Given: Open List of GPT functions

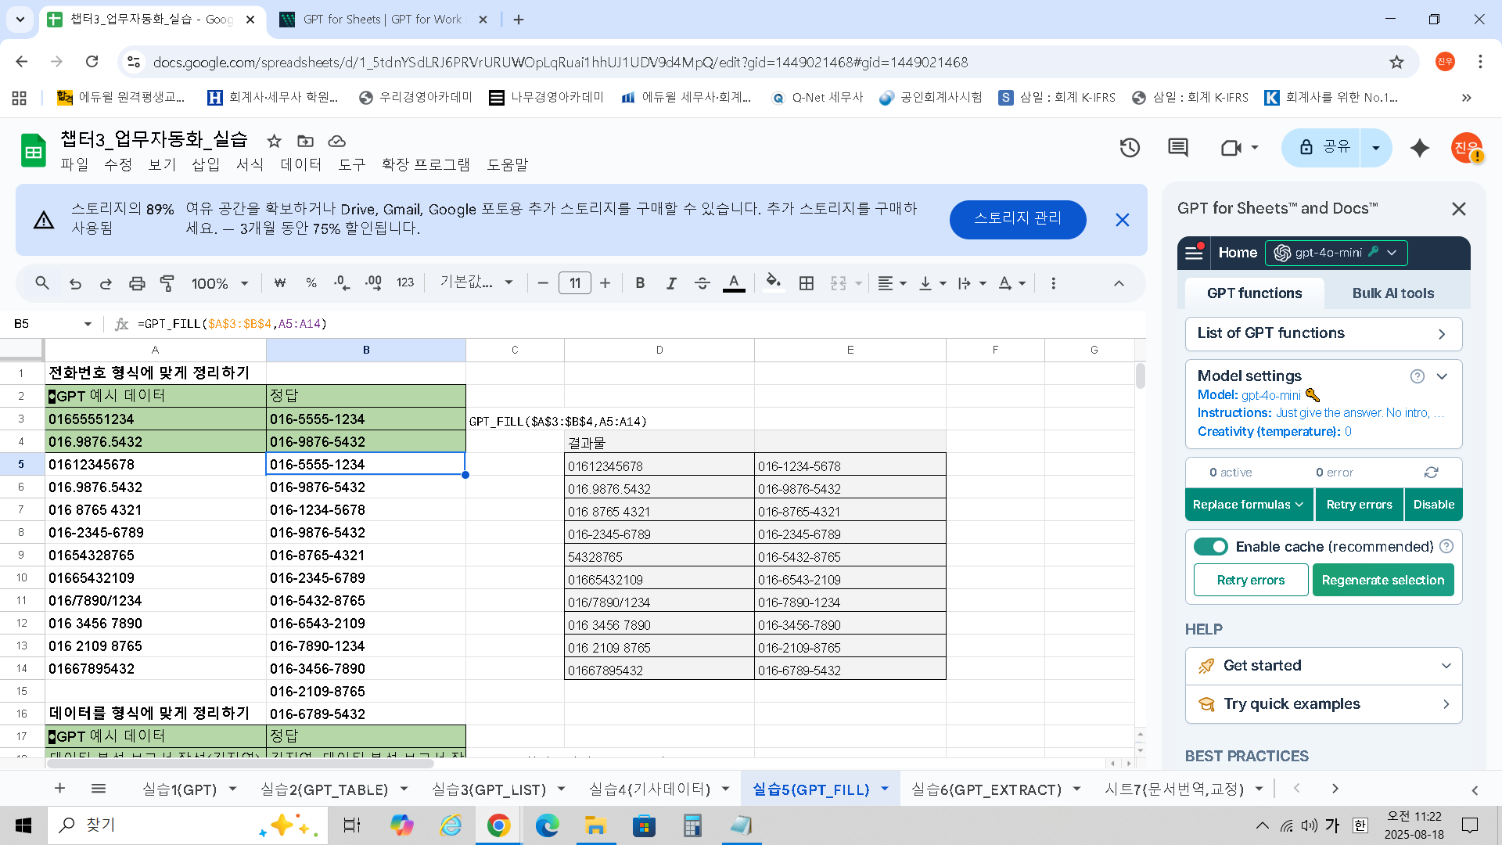Looking at the screenshot, I should pyautogui.click(x=1324, y=334).
